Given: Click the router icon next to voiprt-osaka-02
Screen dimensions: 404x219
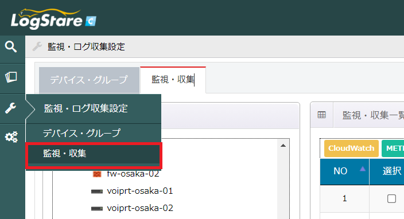Looking at the screenshot, I should tap(97, 209).
